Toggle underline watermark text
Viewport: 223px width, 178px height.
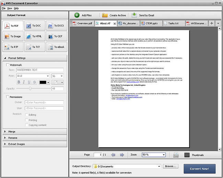coord(29,82)
